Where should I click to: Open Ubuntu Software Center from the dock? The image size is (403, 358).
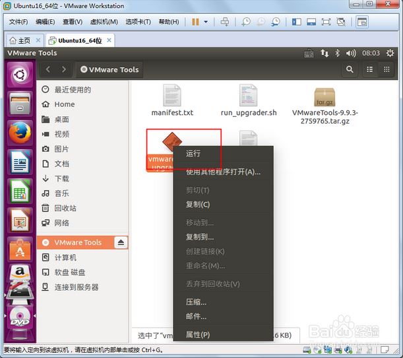(x=20, y=250)
